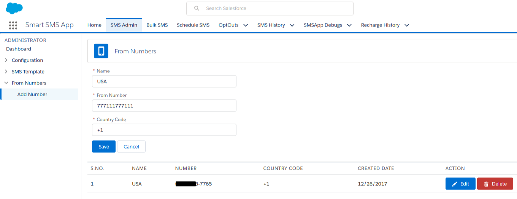This screenshot has height=199, width=517.
Task: Click the From Number input field
Action: coord(164,105)
